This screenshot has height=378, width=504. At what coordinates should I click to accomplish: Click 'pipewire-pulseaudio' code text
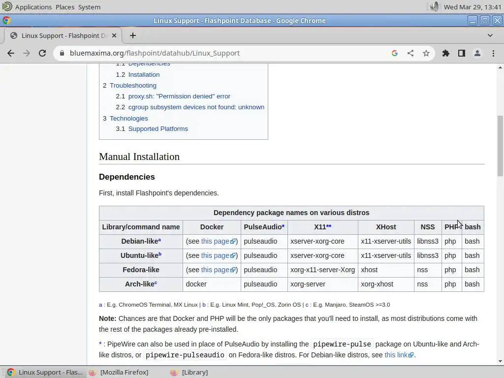pyautogui.click(x=185, y=355)
